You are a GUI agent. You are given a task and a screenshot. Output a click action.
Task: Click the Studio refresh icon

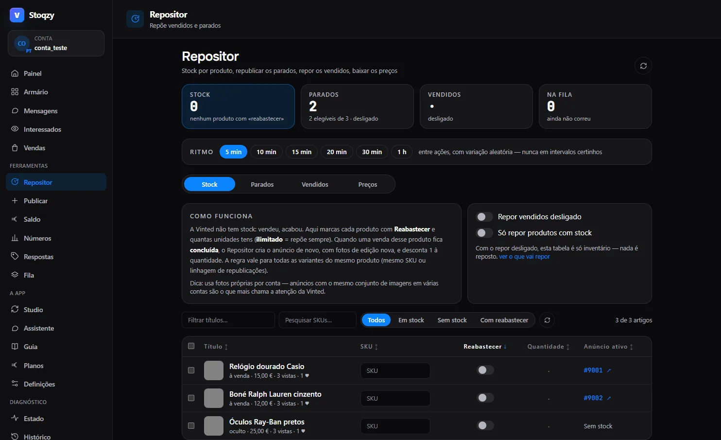tap(15, 310)
